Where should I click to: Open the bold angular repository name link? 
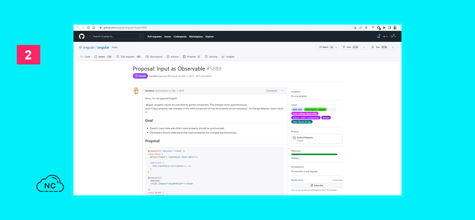(x=103, y=47)
